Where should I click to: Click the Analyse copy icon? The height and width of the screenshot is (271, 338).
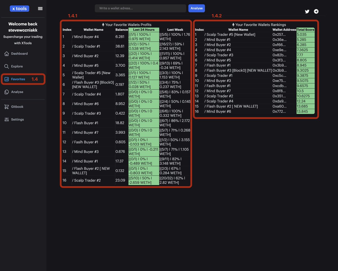(x=6, y=92)
